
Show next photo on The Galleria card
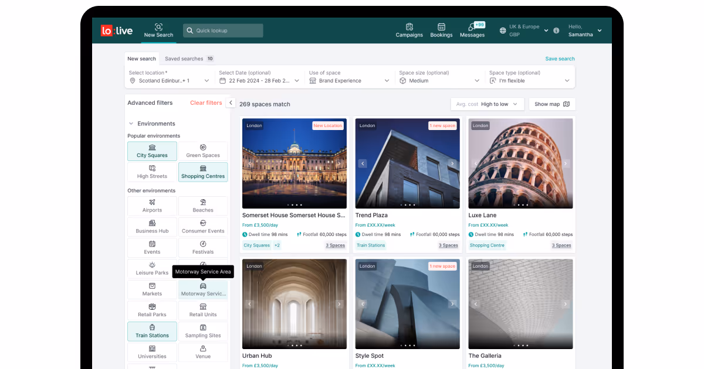point(566,304)
